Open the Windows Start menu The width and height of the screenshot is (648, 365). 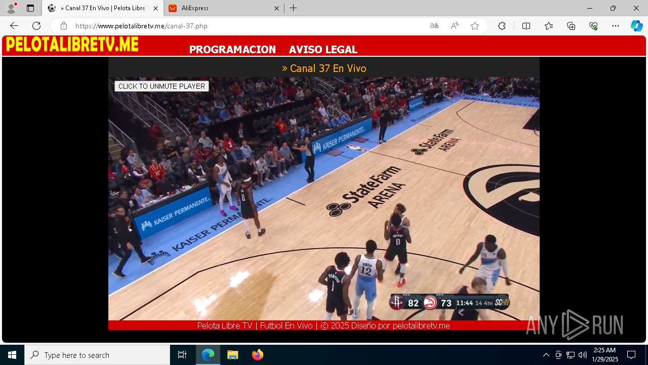pyautogui.click(x=12, y=355)
